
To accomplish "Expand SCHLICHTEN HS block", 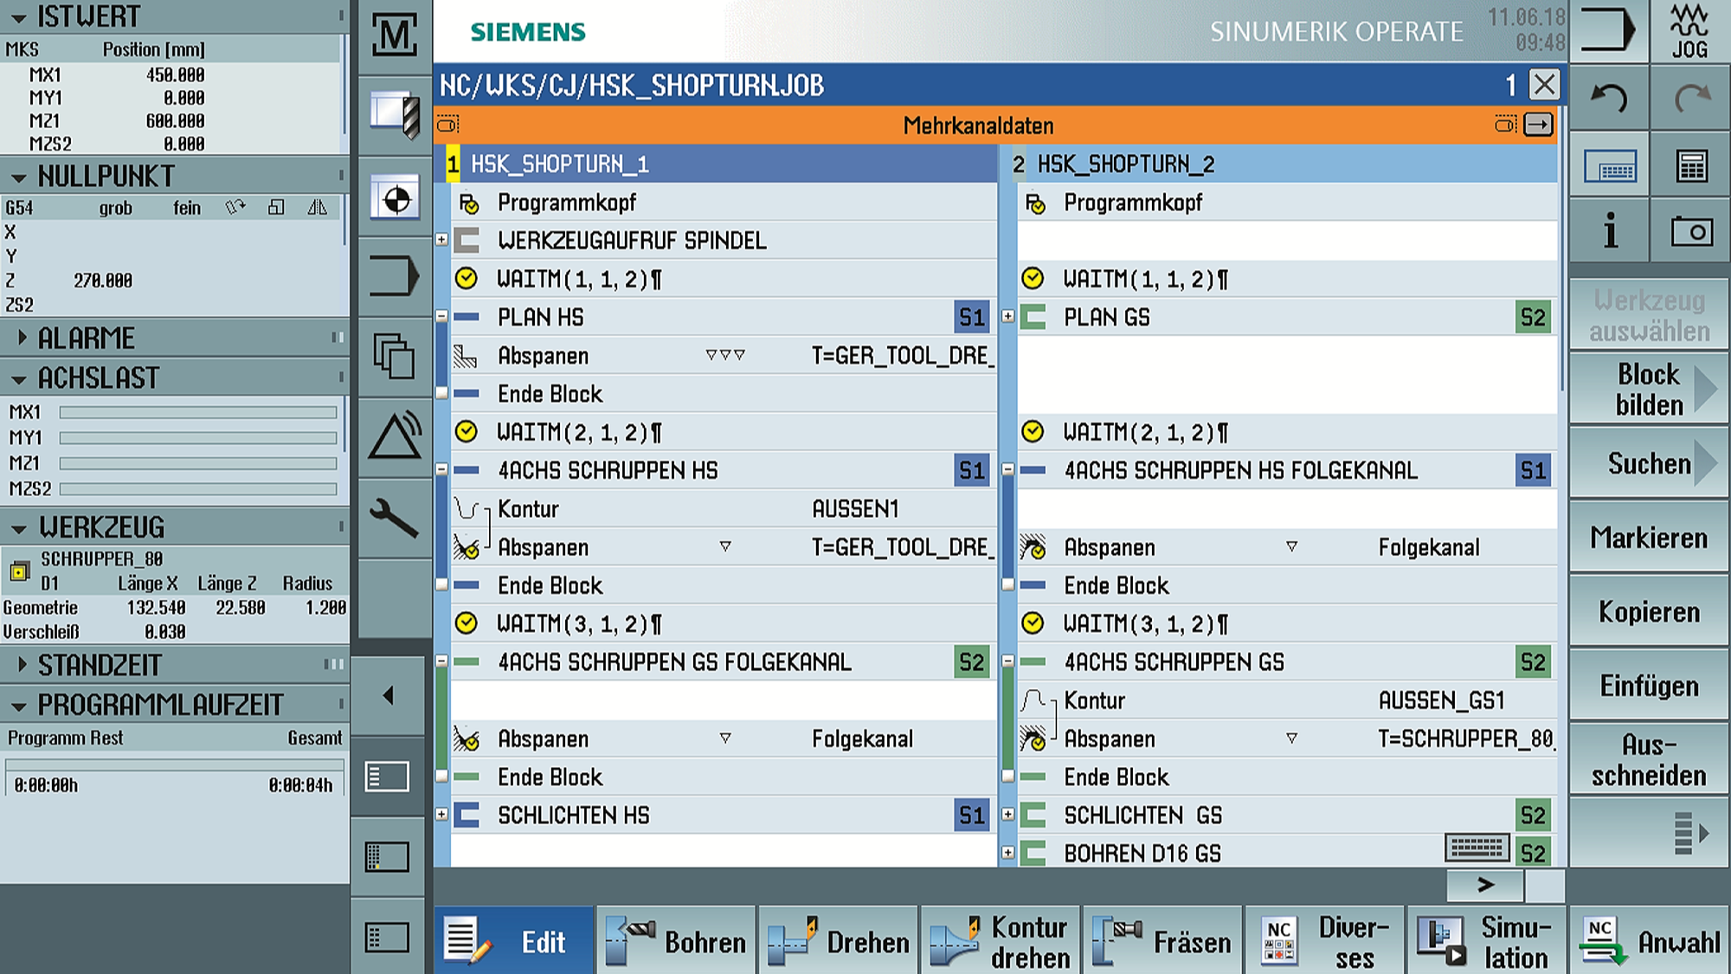I will [441, 815].
